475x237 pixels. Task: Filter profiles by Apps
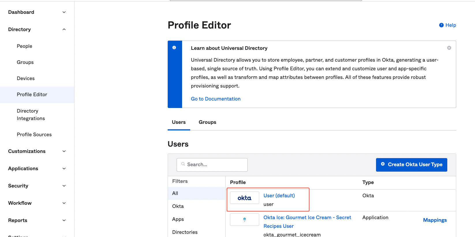(178, 219)
